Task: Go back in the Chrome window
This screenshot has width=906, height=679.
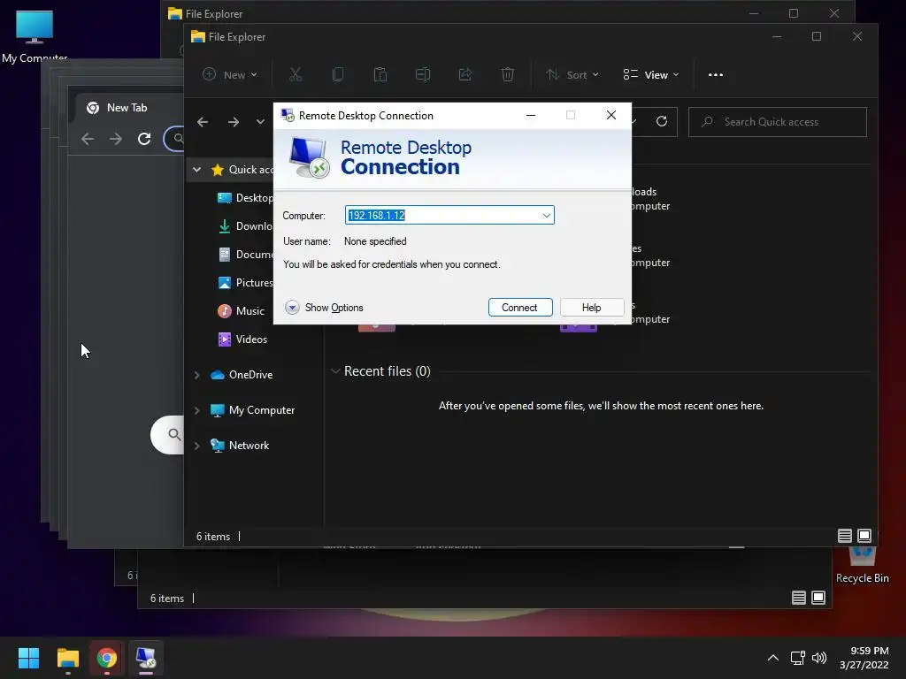Action: pos(88,139)
